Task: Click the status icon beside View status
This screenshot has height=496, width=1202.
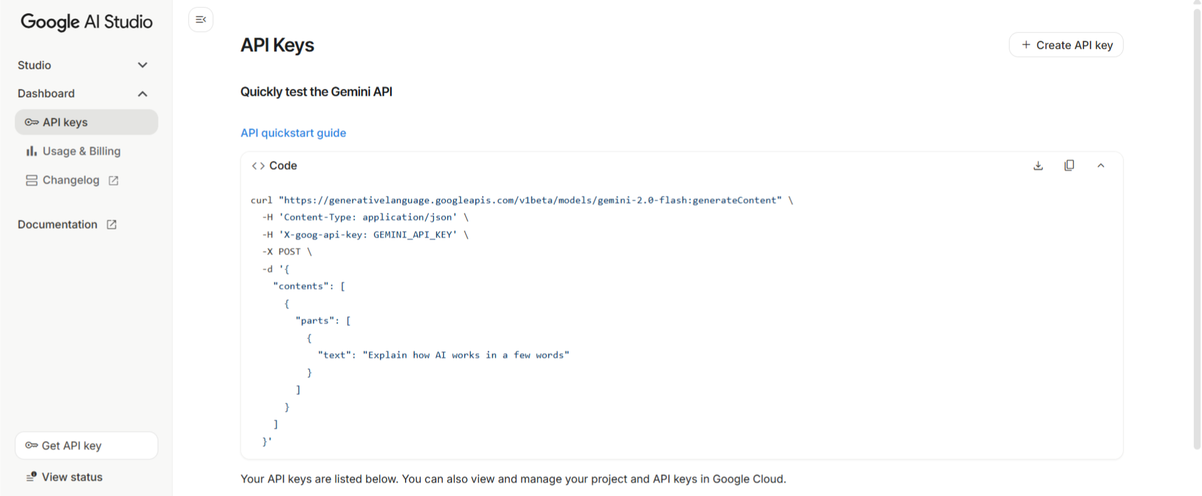Action: pyautogui.click(x=31, y=477)
